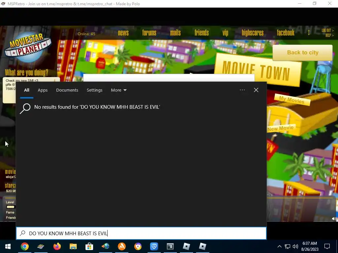Image resolution: width=338 pixels, height=253 pixels.
Task: Click the Level progress bar
Action: tap(10, 207)
